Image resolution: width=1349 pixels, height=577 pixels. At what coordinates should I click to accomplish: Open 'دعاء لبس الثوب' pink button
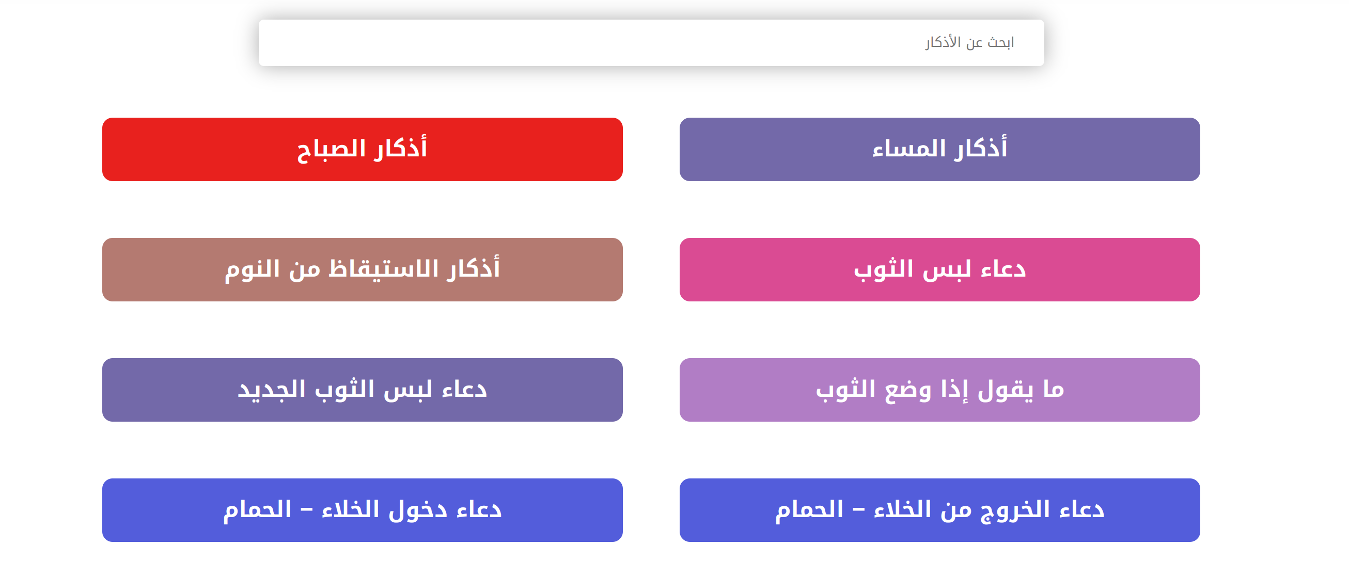coord(939,269)
